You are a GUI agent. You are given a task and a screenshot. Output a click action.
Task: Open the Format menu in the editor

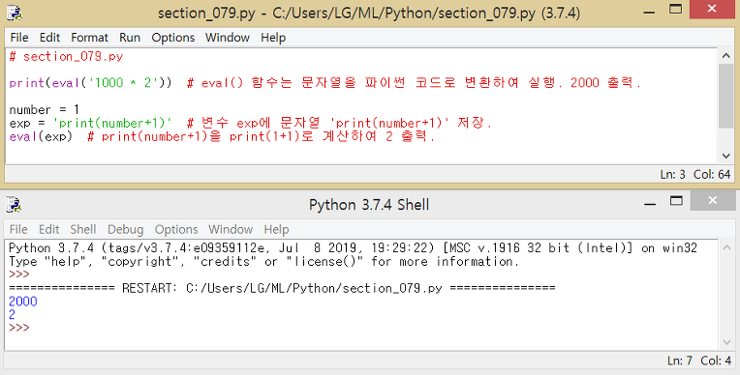tap(89, 38)
